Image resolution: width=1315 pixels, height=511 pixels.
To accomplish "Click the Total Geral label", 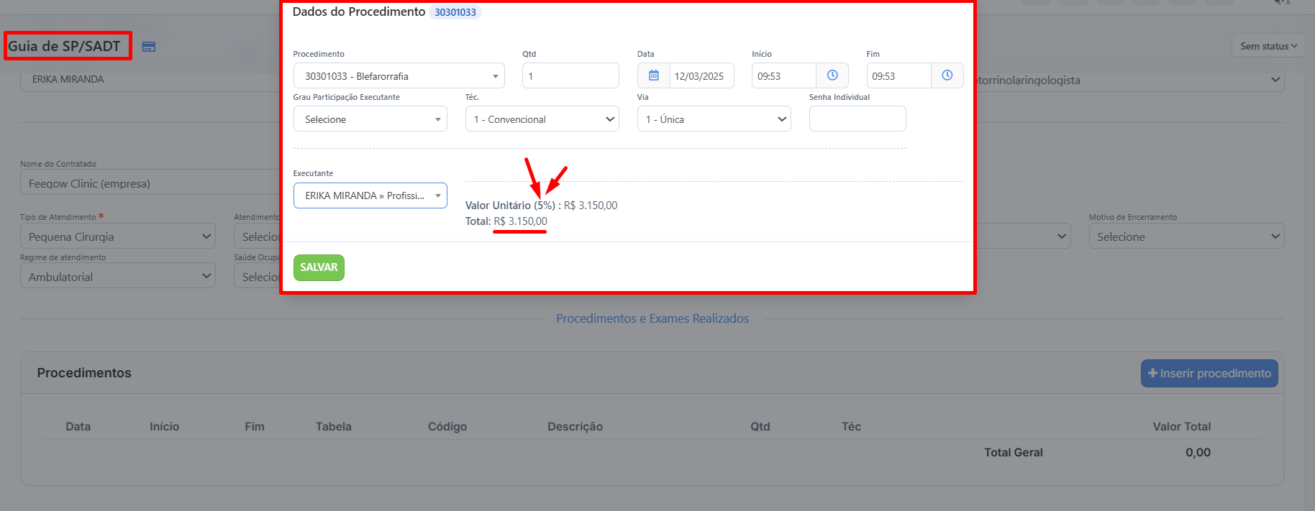I will click(1014, 452).
